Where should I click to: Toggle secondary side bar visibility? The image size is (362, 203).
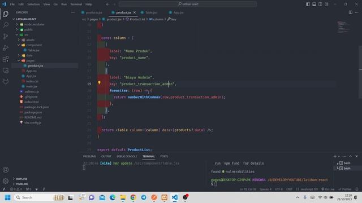point(320,4)
